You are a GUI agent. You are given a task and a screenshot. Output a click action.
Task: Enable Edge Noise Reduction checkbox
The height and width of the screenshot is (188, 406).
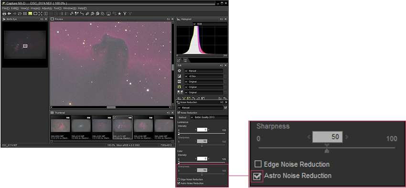pyautogui.click(x=179, y=179)
